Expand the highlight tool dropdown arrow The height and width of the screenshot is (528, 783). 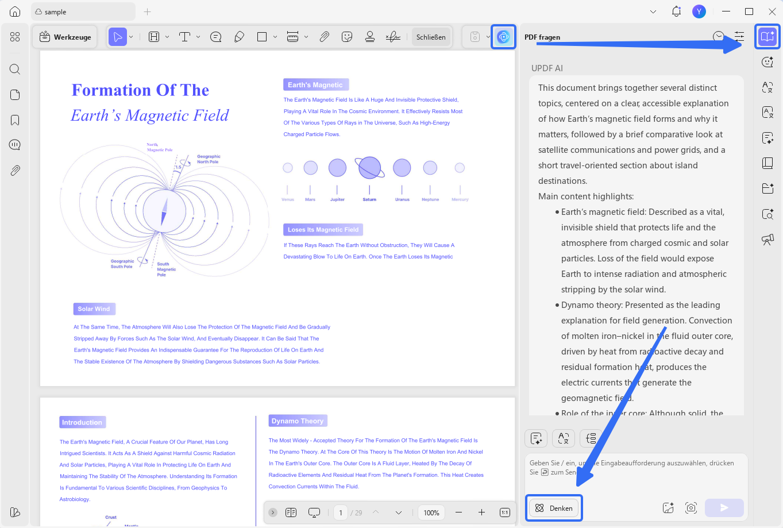[167, 37]
